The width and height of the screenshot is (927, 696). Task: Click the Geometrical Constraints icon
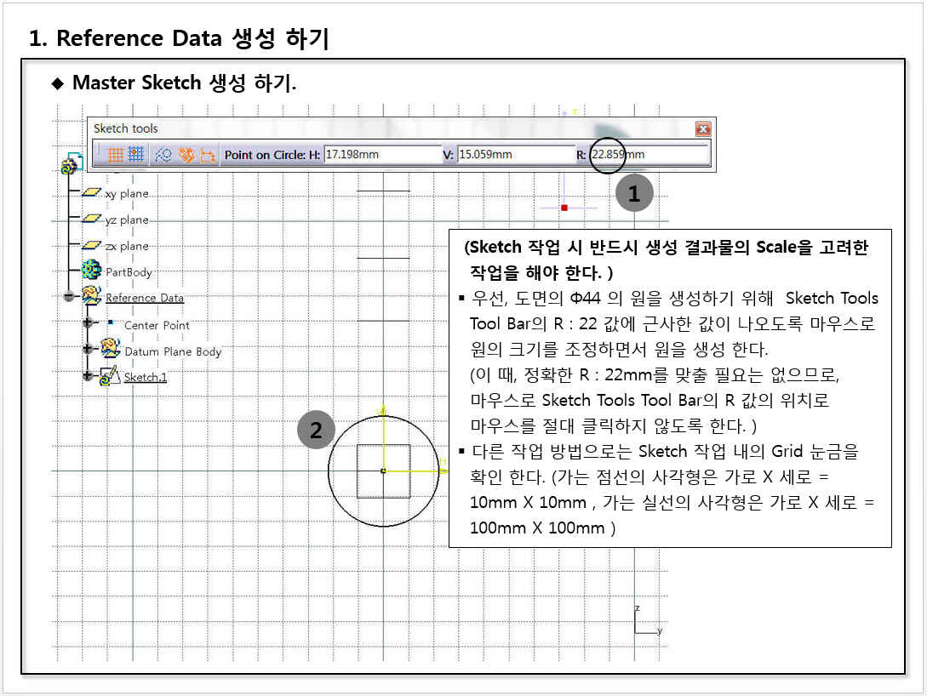[186, 155]
